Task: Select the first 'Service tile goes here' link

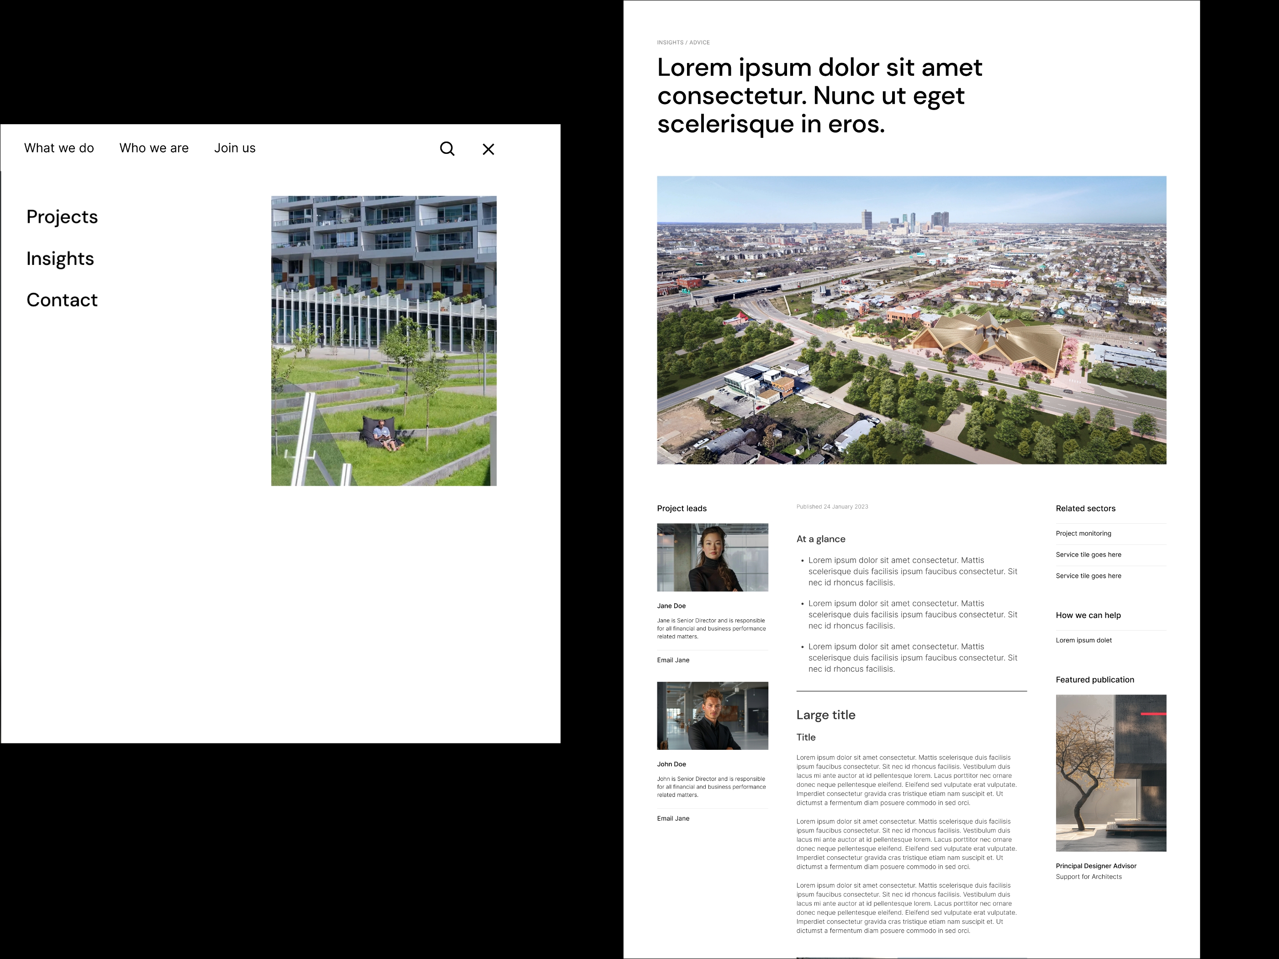Action: tap(1089, 554)
